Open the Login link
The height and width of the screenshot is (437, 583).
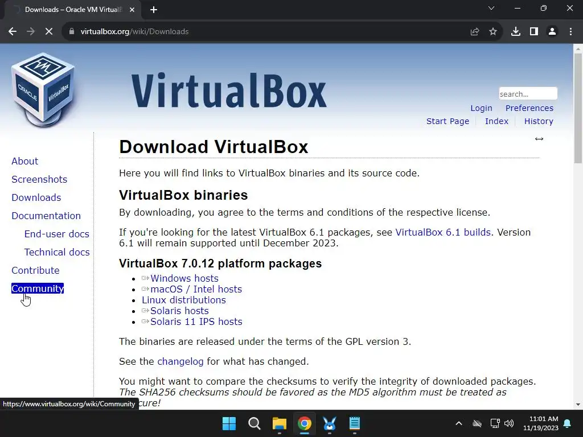(x=481, y=108)
